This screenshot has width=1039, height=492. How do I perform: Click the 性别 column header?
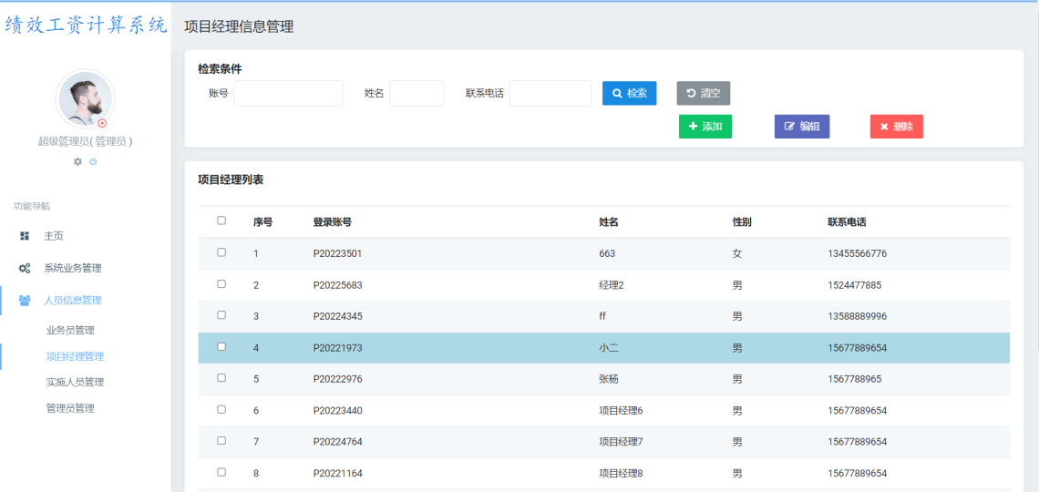(742, 222)
